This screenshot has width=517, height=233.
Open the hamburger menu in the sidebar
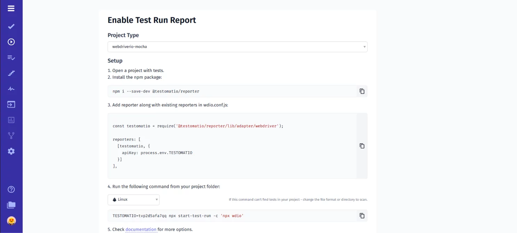[11, 8]
